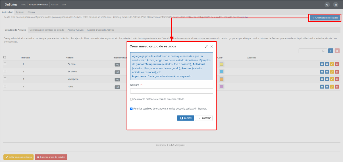Click purple color swatch of Fuera
The image size is (343, 162).
[x=222, y=87]
